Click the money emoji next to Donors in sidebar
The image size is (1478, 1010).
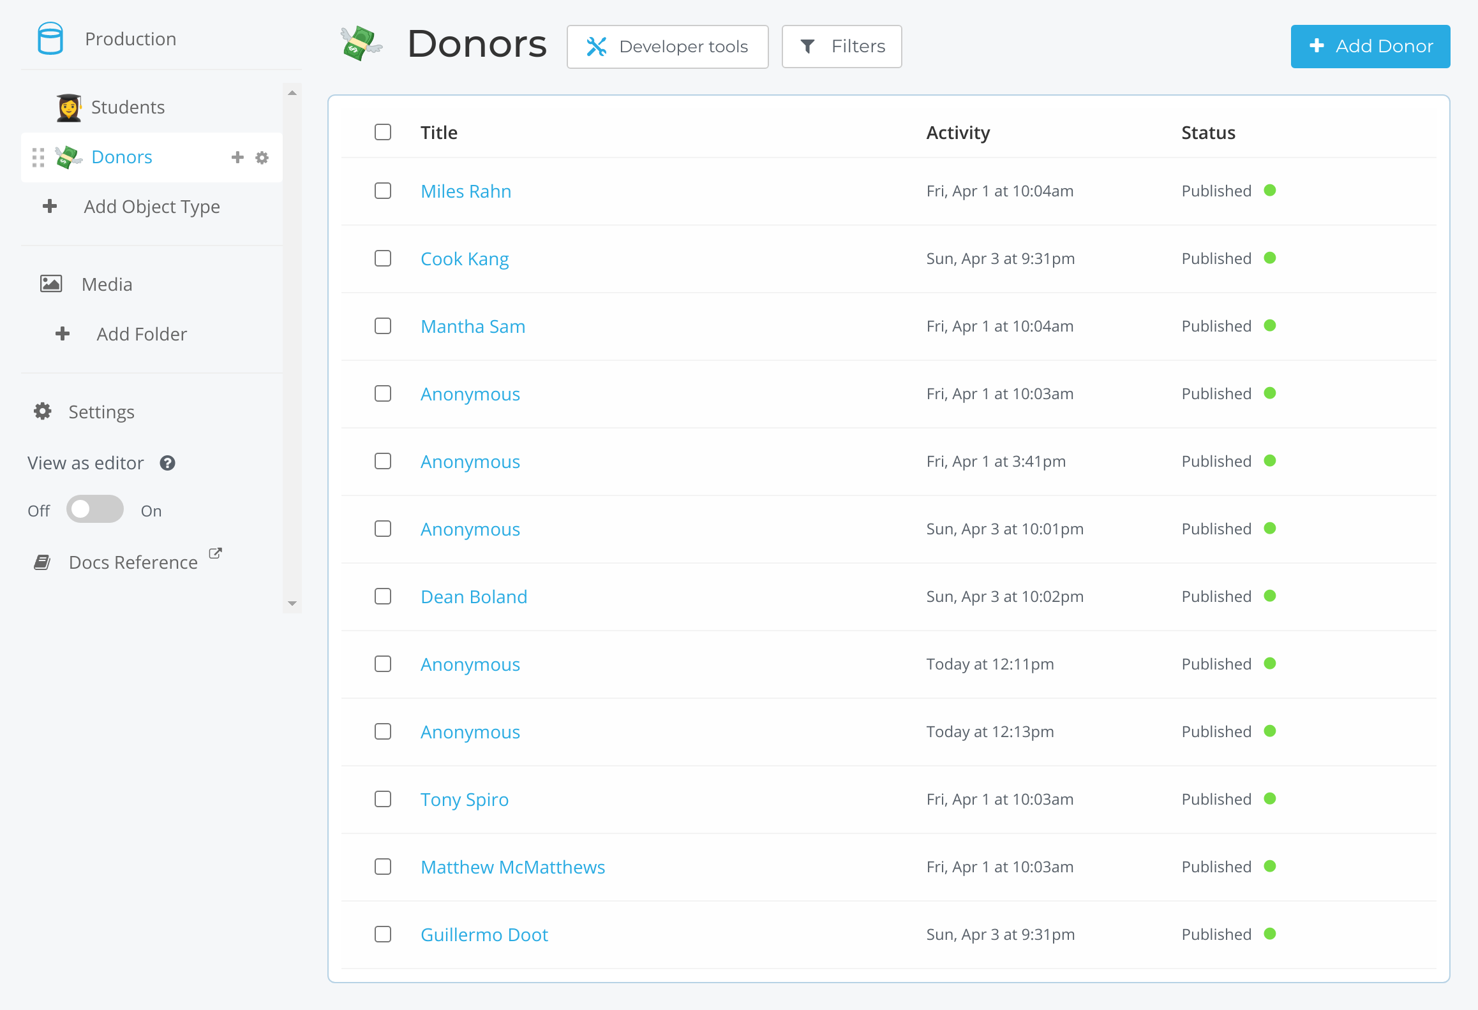coord(68,157)
